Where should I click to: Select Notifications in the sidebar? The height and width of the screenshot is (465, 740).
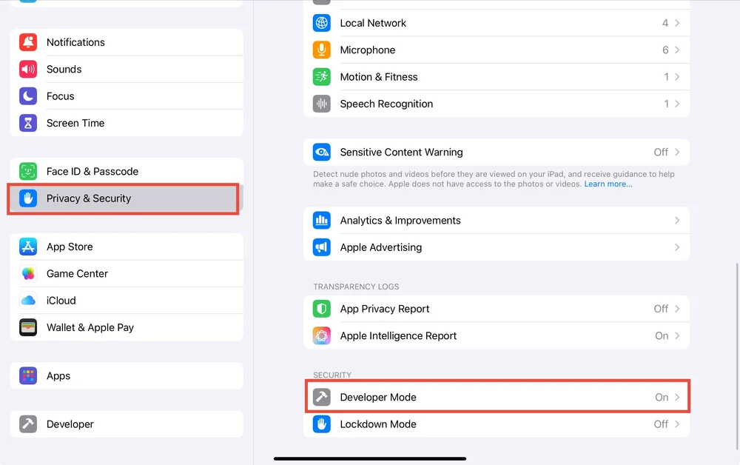coord(127,42)
